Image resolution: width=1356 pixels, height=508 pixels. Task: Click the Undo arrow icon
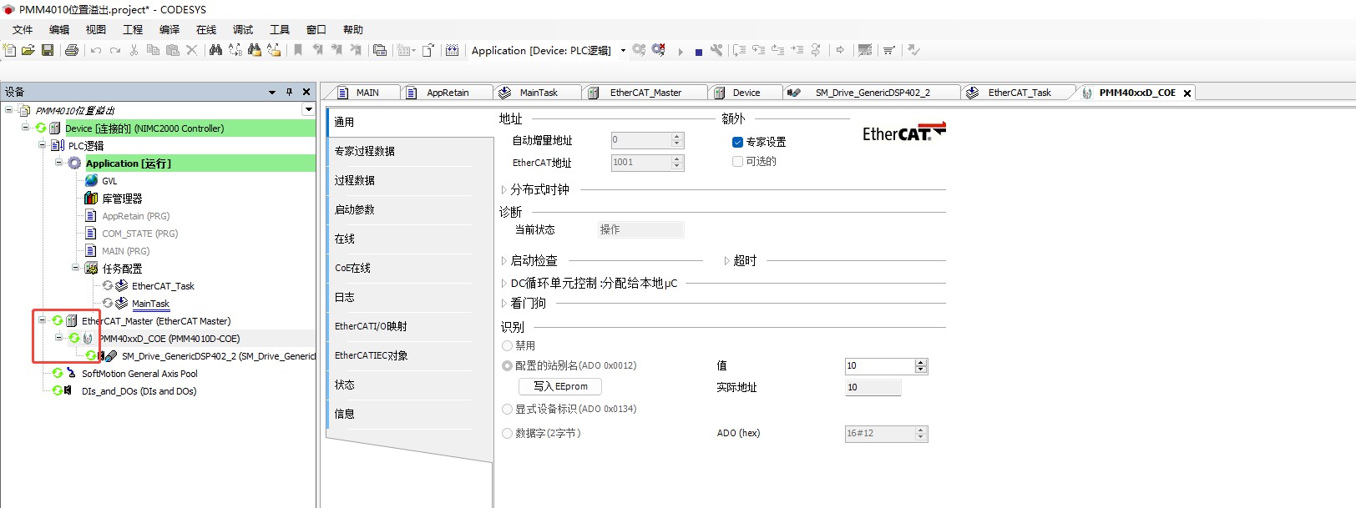coord(96,50)
